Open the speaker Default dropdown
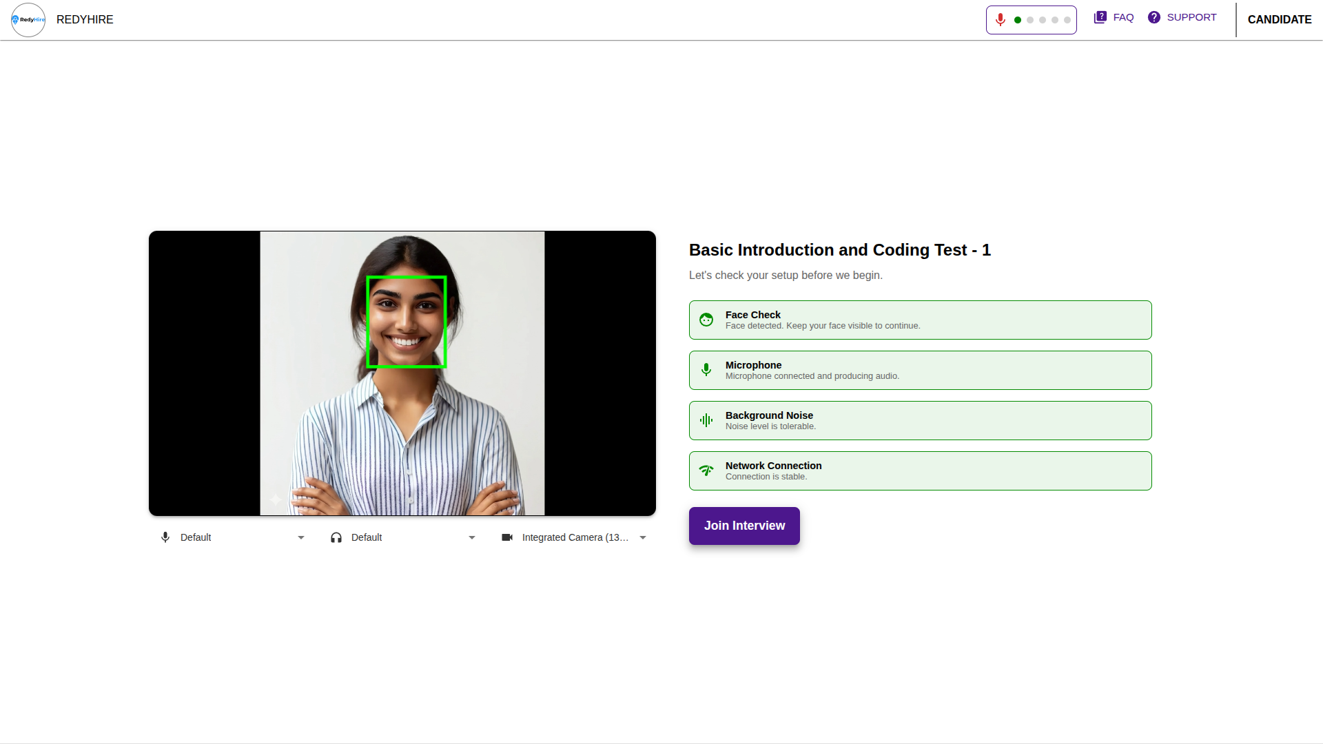Screen dimensions: 1323x744 click(x=405, y=537)
